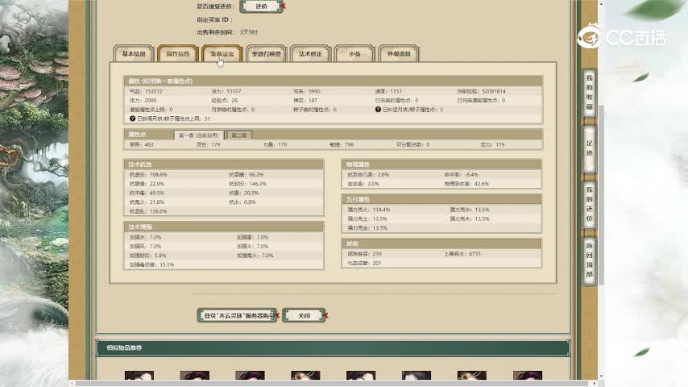
Task: Click help icon beside 已补足月饼/粽子属性点
Action: [x=379, y=110]
